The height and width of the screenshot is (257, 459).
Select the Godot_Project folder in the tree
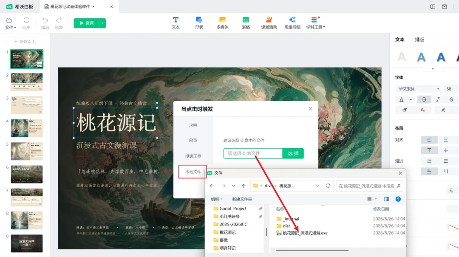(x=233, y=209)
